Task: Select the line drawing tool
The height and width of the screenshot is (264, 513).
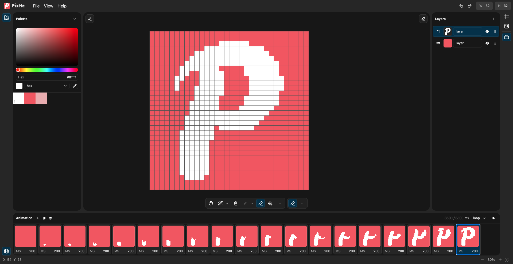Action: [245, 203]
